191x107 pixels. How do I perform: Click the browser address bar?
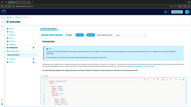click(x=91, y=6)
